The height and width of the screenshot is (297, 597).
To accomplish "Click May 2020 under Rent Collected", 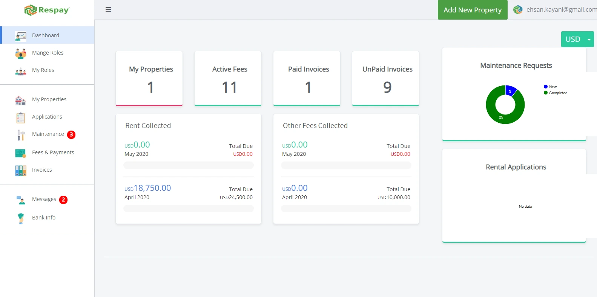I will coord(137,154).
